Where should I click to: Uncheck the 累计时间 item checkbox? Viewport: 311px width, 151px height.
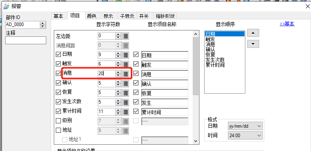[58, 111]
